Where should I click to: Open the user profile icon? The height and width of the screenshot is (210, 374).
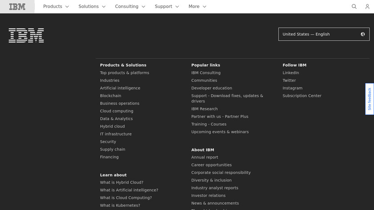coord(367,7)
